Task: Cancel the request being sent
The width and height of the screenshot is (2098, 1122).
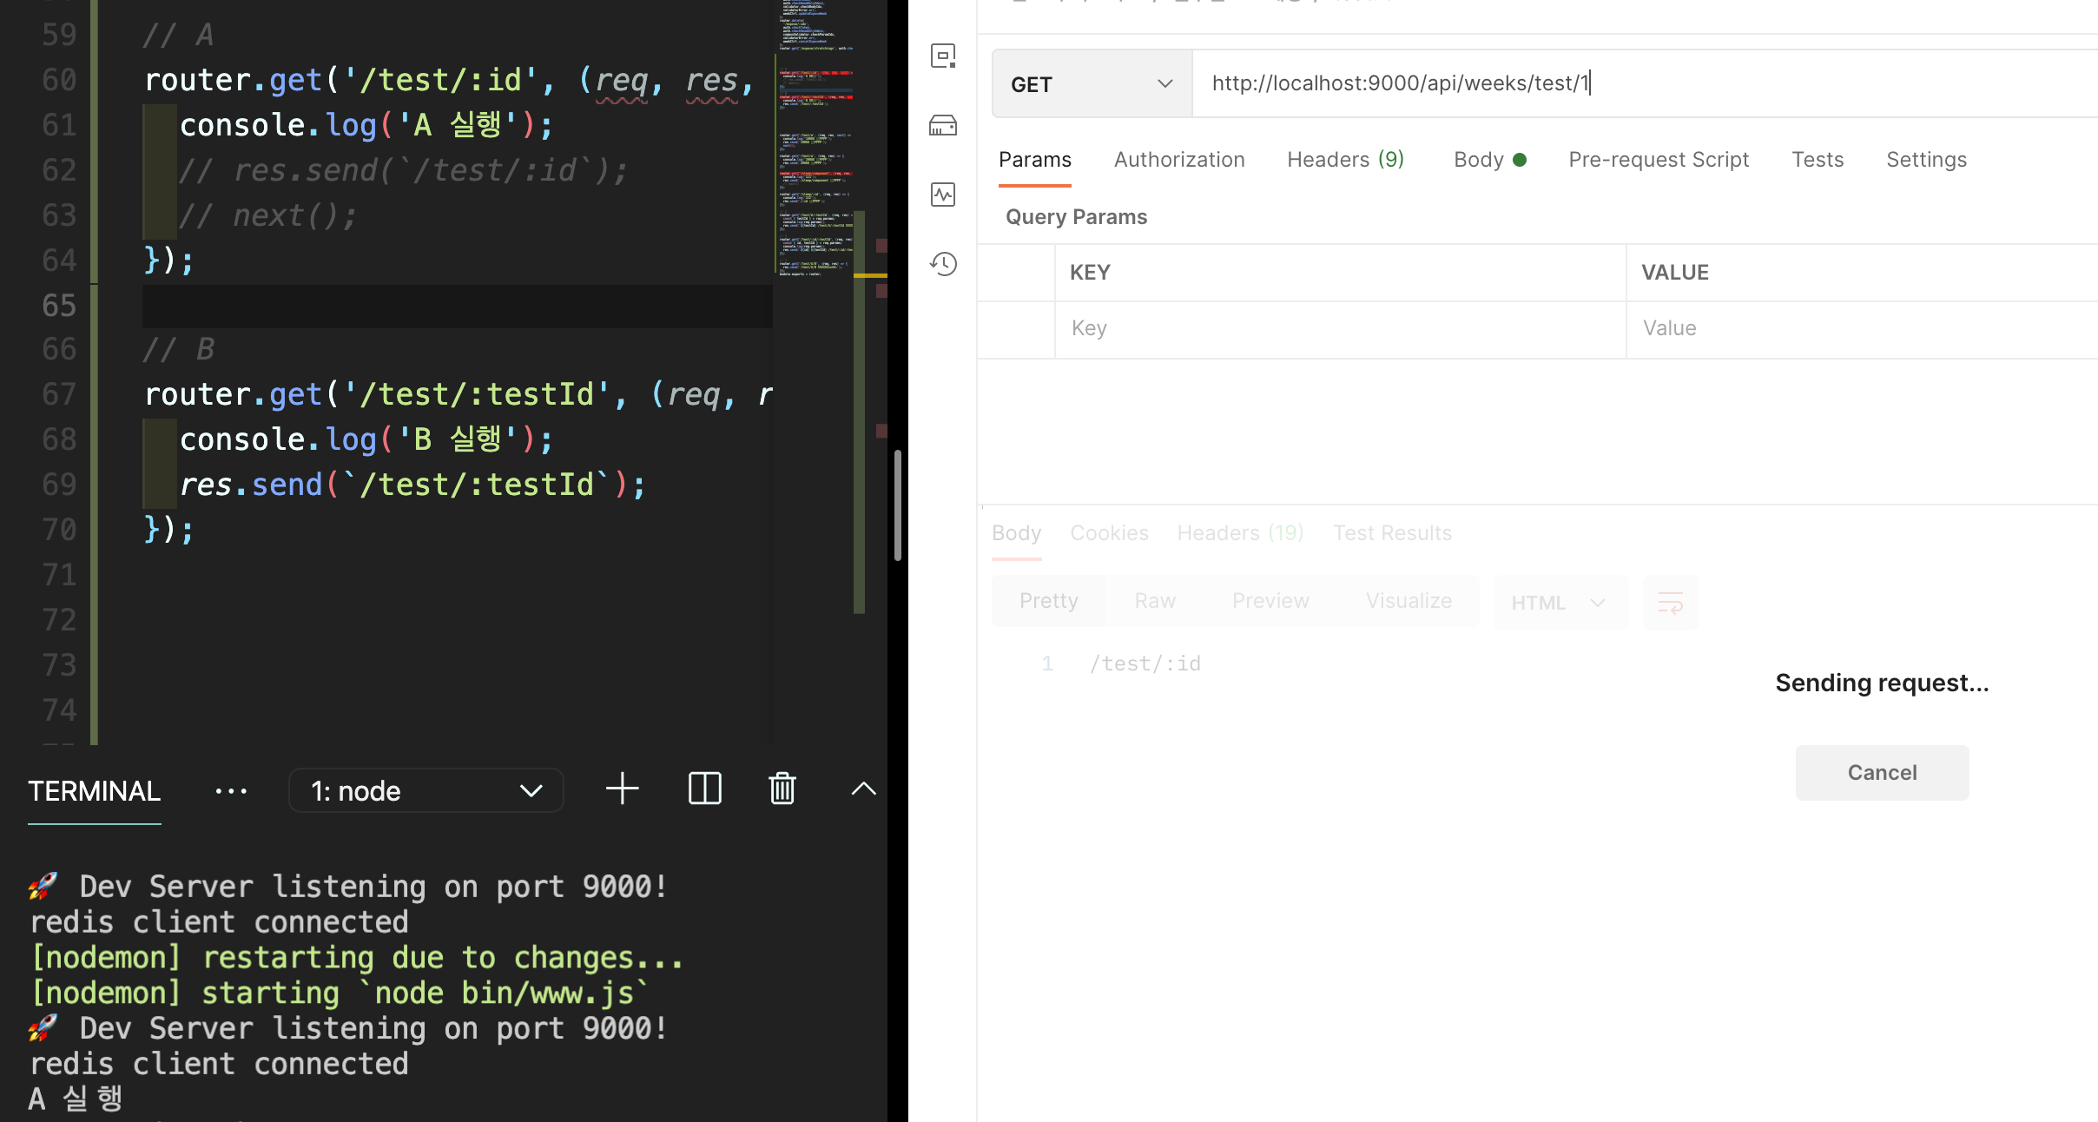Action: click(x=1882, y=773)
